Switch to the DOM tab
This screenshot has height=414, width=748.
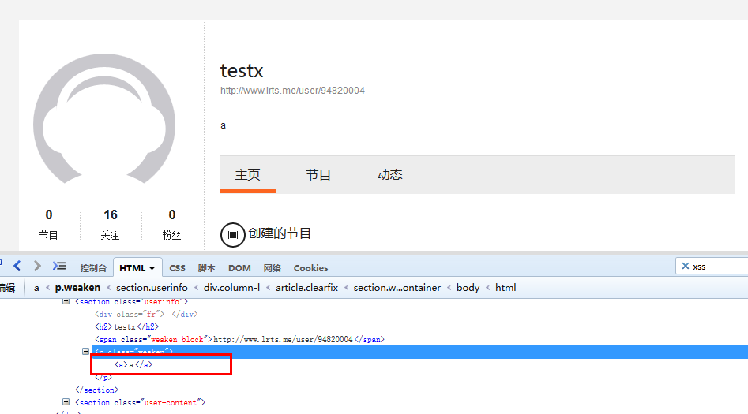click(239, 268)
